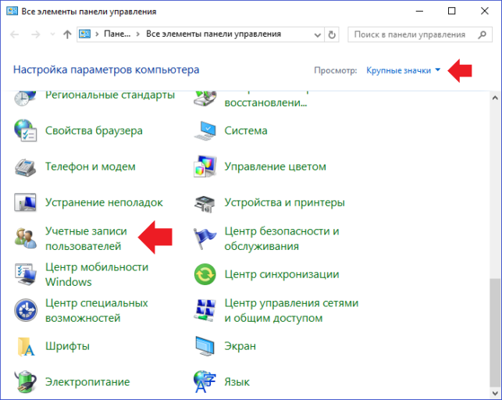Open the Устранение неполадок icon

tap(25, 202)
